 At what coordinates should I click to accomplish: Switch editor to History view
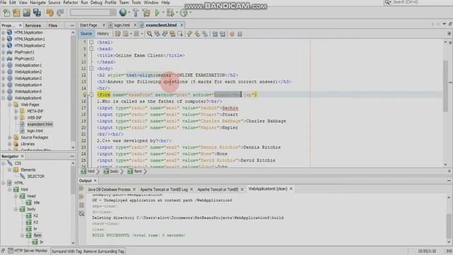pyautogui.click(x=103, y=33)
